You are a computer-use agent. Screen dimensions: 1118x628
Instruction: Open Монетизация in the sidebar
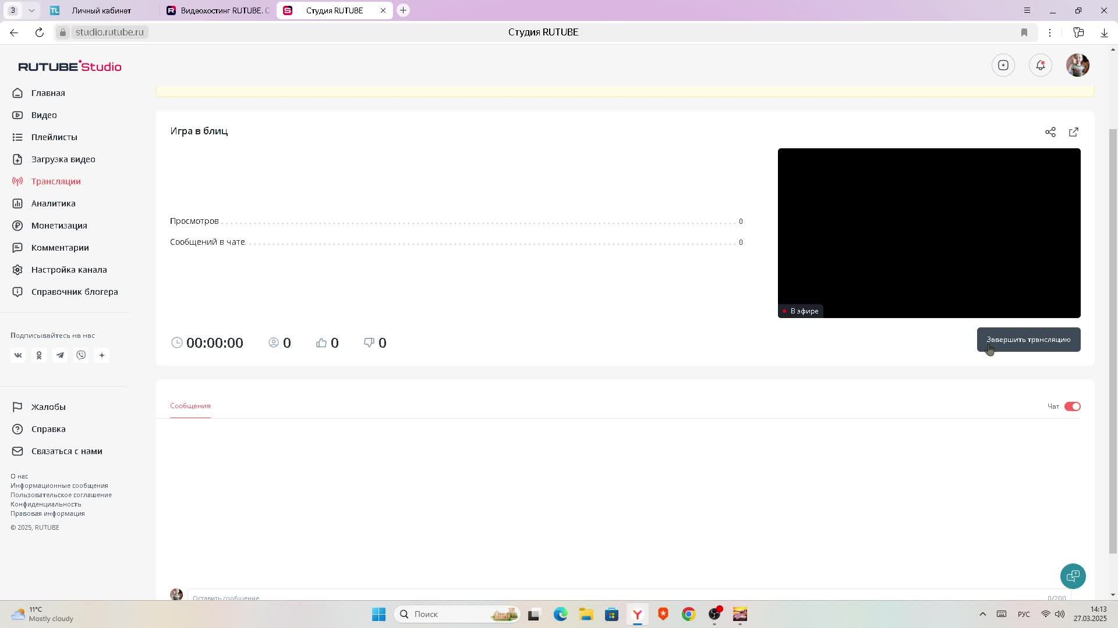tap(49, 226)
